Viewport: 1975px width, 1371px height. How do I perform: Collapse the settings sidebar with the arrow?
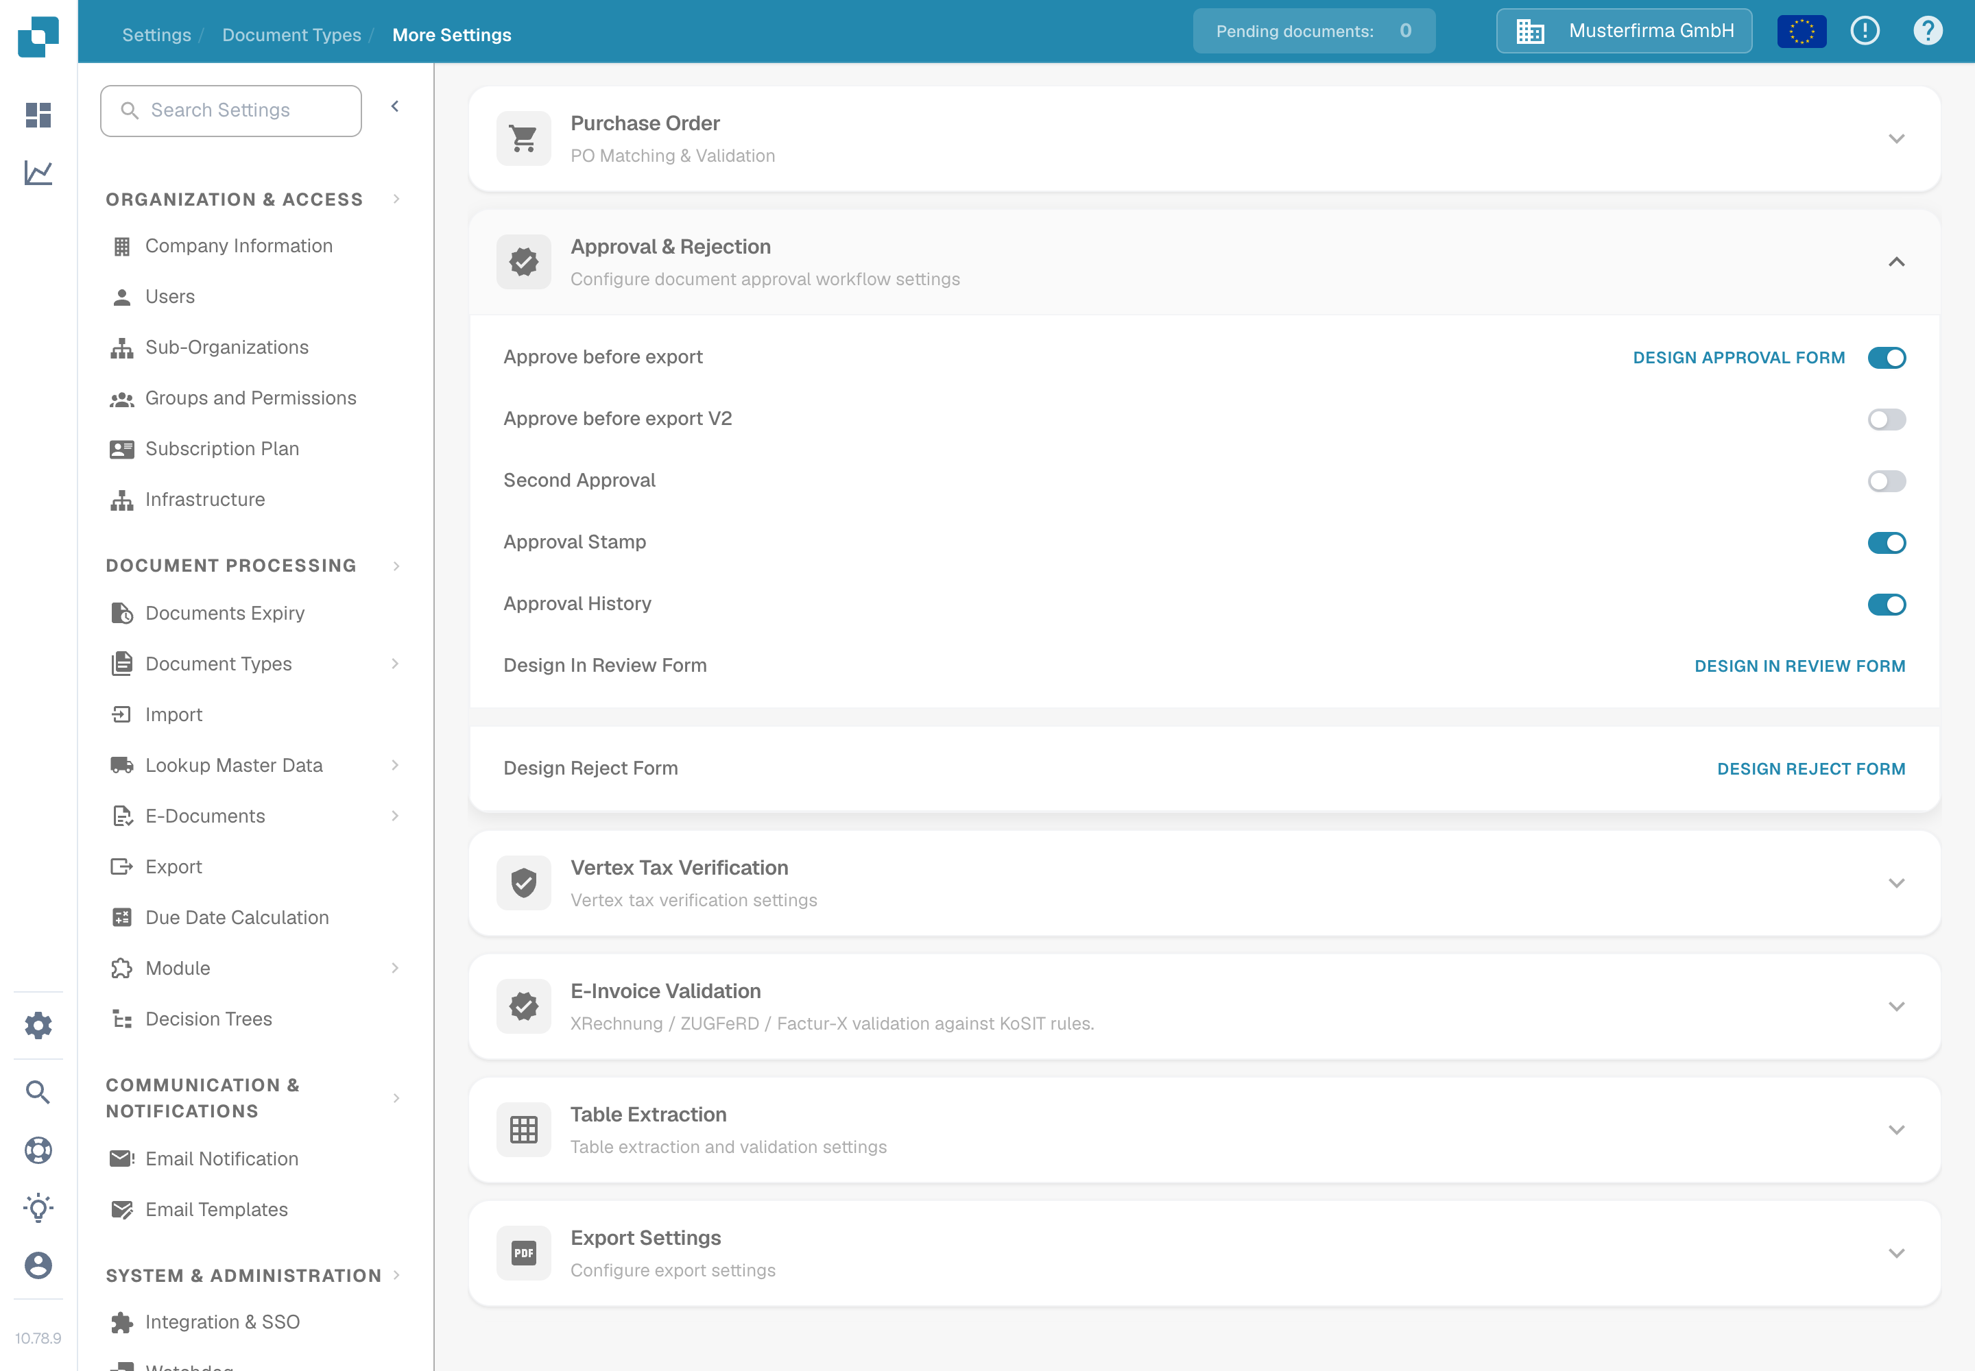(x=396, y=106)
